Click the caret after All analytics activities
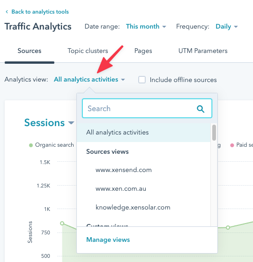 click(x=123, y=80)
